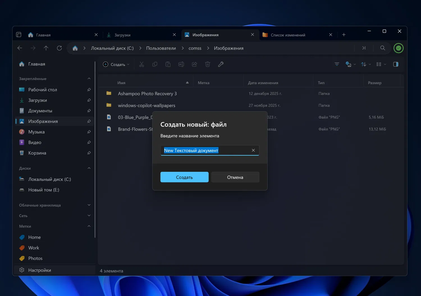Clear the file name text field
Viewport: 421px width, 296px height.
pos(253,150)
